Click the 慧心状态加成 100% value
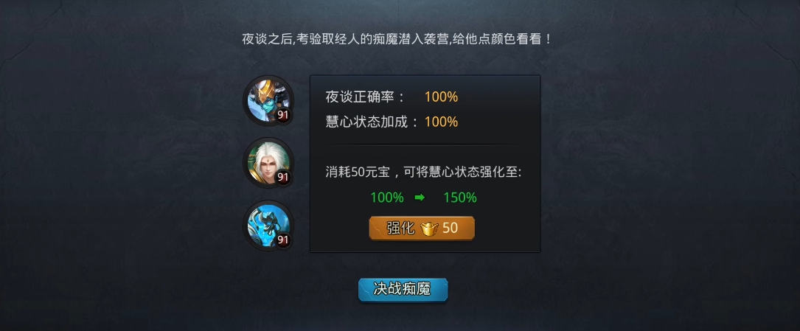 pyautogui.click(x=441, y=122)
